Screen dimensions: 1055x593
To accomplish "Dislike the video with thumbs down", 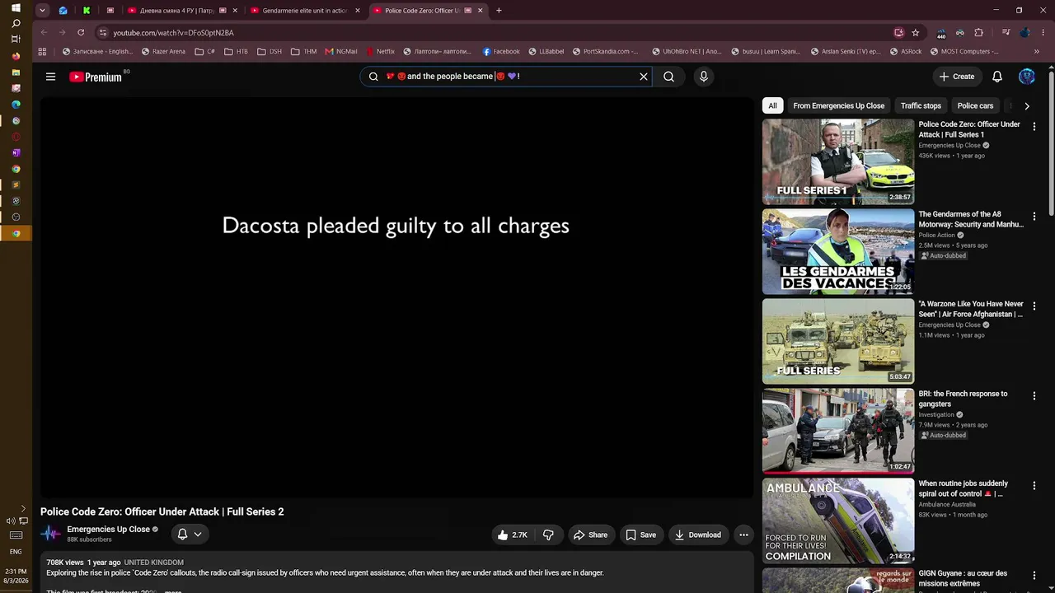I will click(548, 535).
